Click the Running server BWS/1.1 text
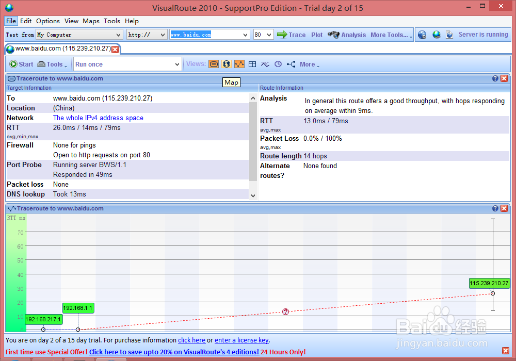 click(x=89, y=165)
